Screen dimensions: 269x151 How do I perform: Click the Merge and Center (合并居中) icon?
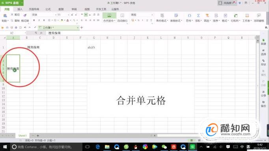(x=109, y=16)
